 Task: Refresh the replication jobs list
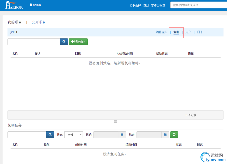point(174,135)
